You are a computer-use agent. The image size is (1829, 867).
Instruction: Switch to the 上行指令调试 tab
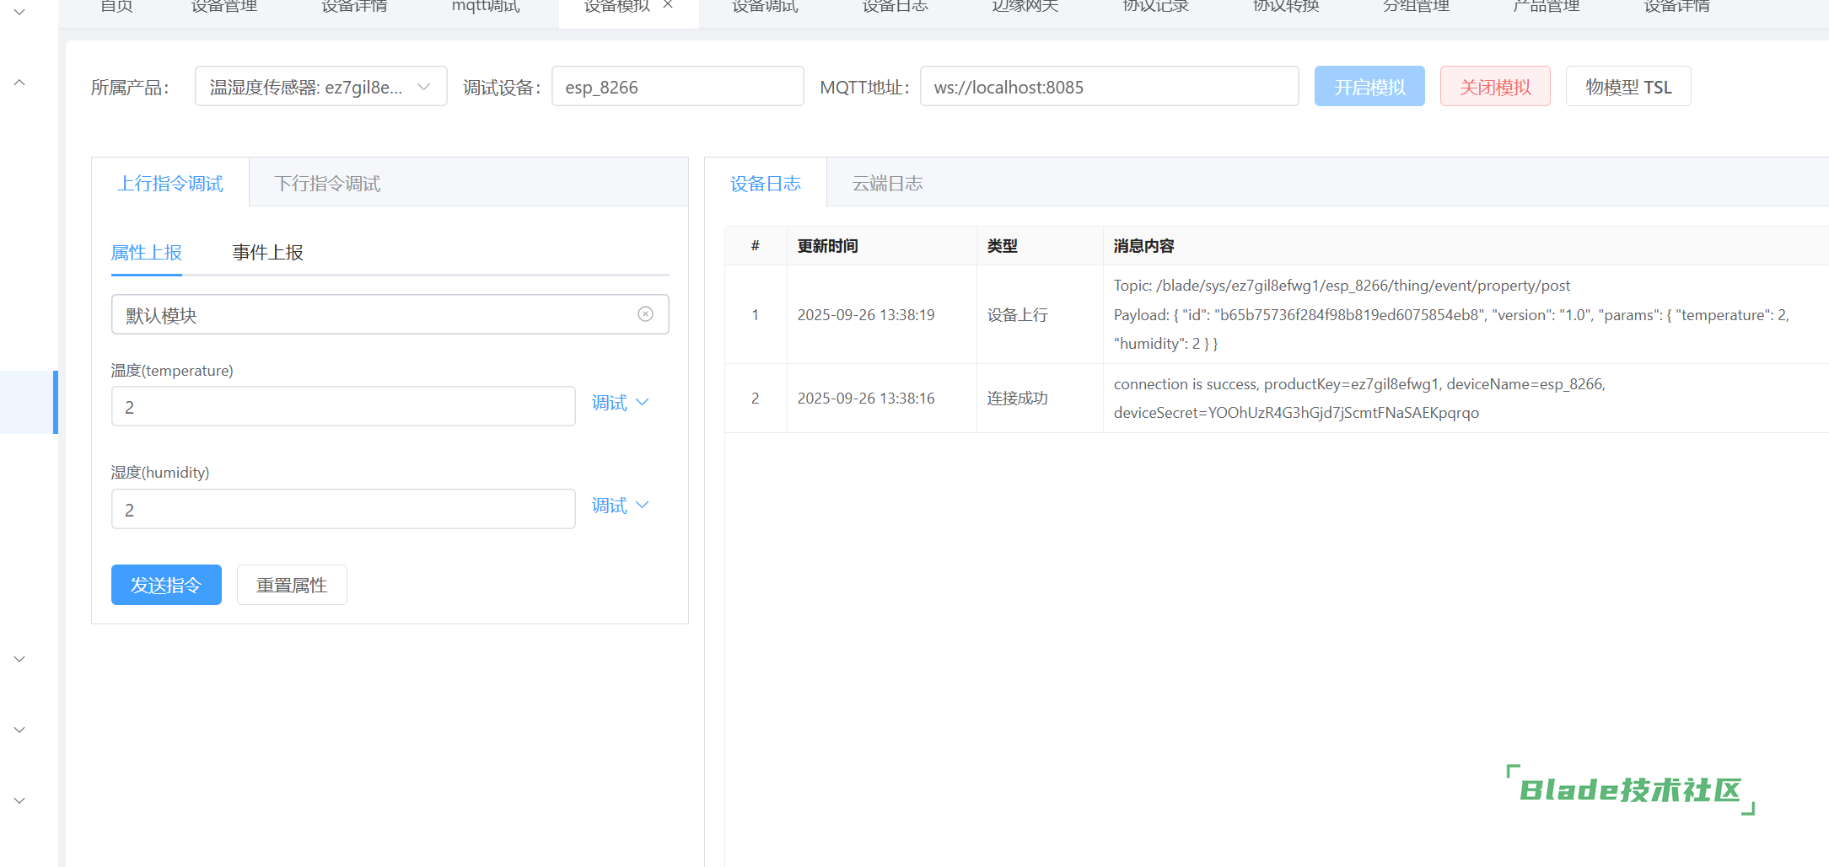tap(170, 183)
